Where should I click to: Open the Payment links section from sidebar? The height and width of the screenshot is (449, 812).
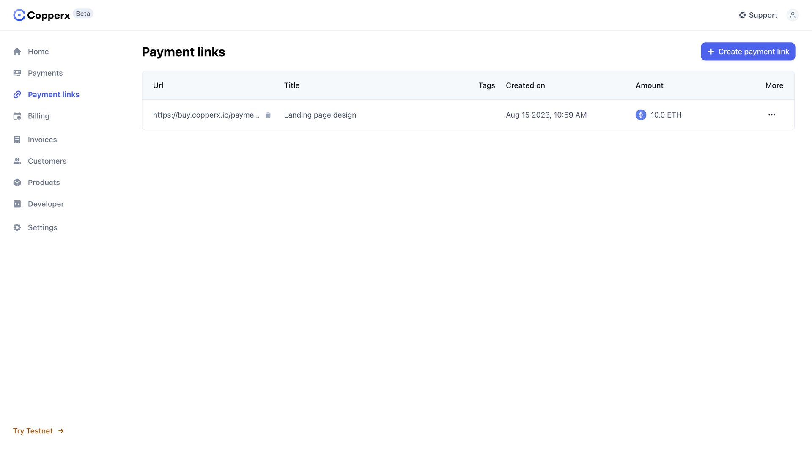tap(53, 94)
